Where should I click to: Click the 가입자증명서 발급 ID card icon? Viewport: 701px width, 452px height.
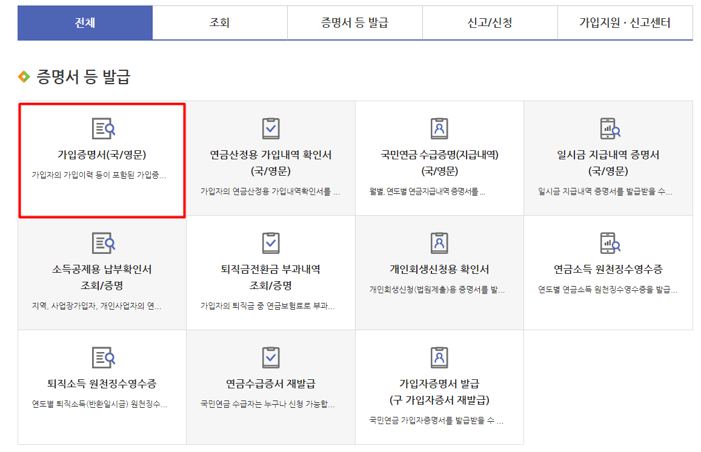(x=439, y=356)
